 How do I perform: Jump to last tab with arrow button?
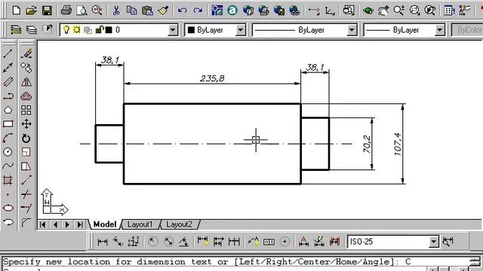[80, 224]
